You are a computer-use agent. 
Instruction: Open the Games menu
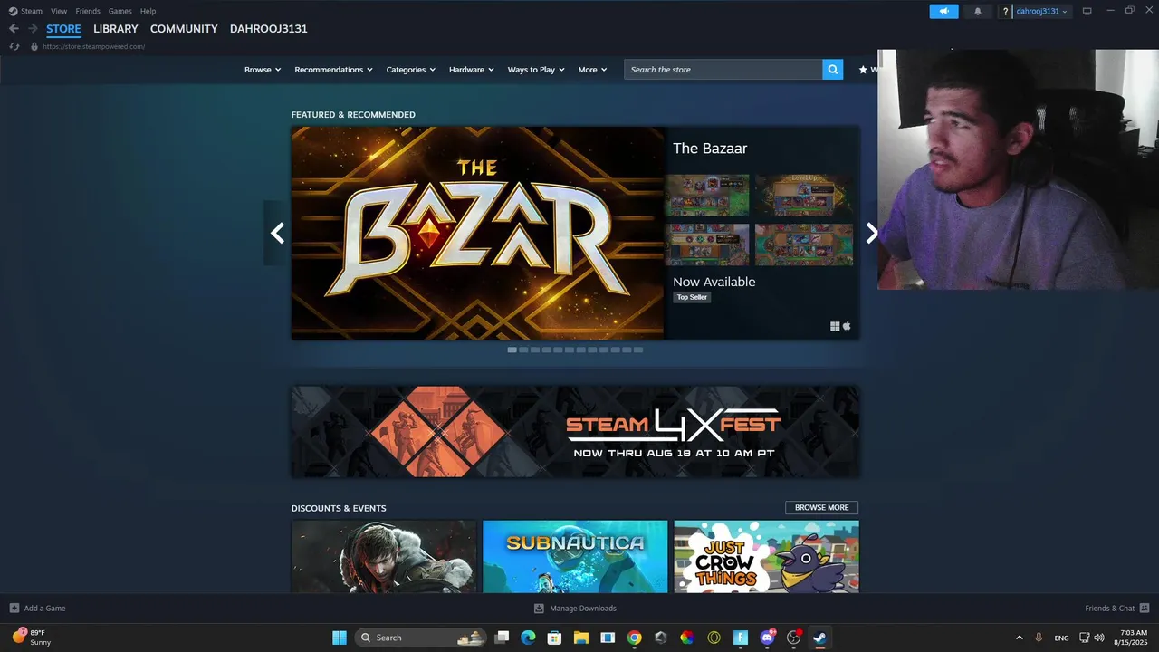point(120,11)
